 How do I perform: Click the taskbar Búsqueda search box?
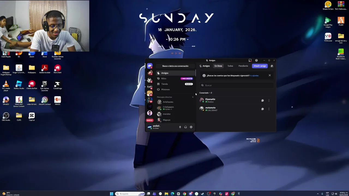click(x=130, y=194)
